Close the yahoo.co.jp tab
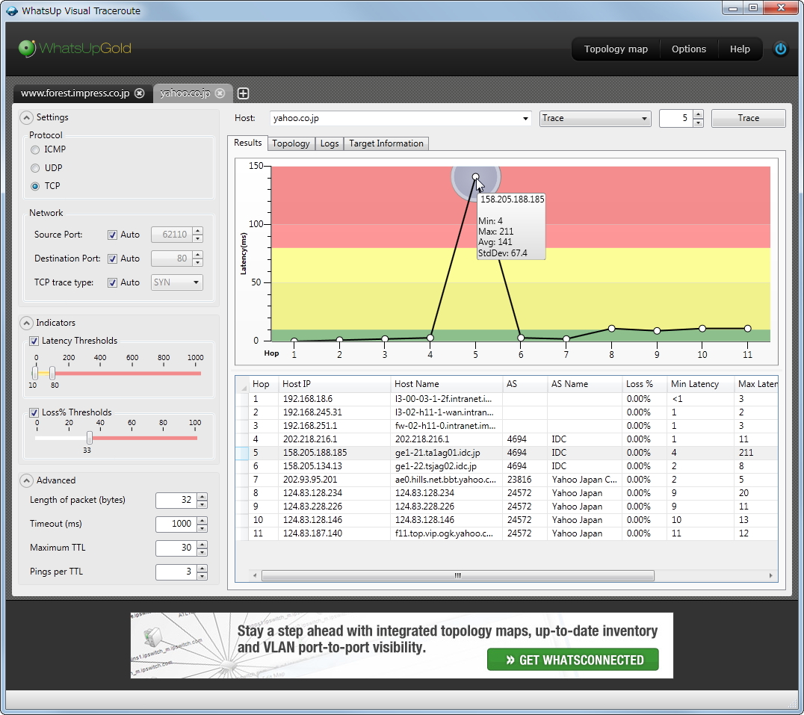 pos(220,93)
